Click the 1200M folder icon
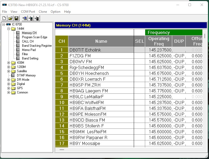Screen dimensions: 209x159 coord(13,67)
